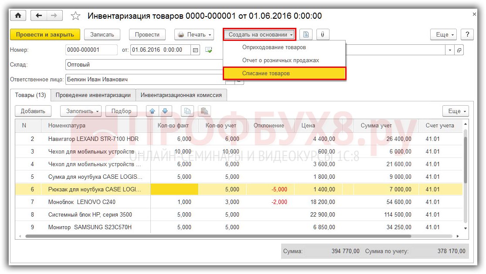Viewport: 486px width, 274px height.
Task: Switch to Инвентаризационная комиссия tab
Action: (181, 95)
